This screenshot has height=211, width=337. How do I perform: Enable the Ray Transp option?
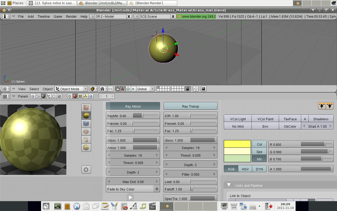[x=190, y=106]
